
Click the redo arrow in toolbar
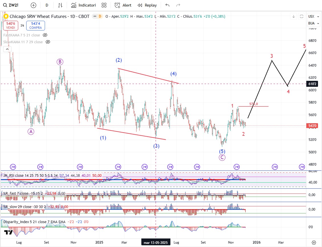pos(178,5)
